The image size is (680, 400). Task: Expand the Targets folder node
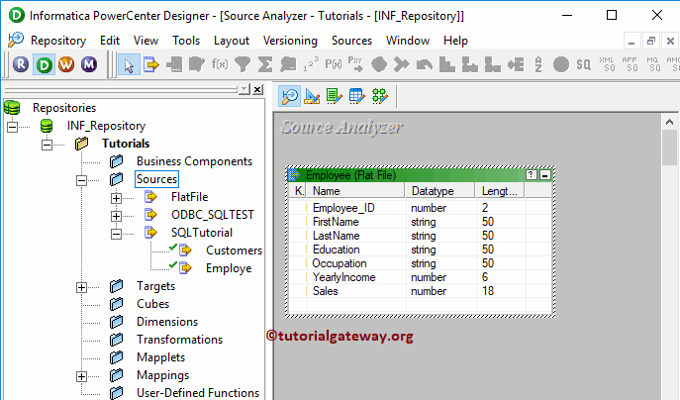[x=83, y=287]
